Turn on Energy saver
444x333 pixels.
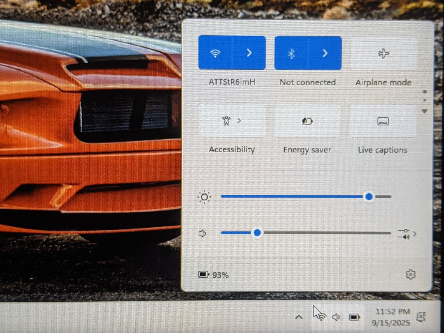[x=307, y=121]
